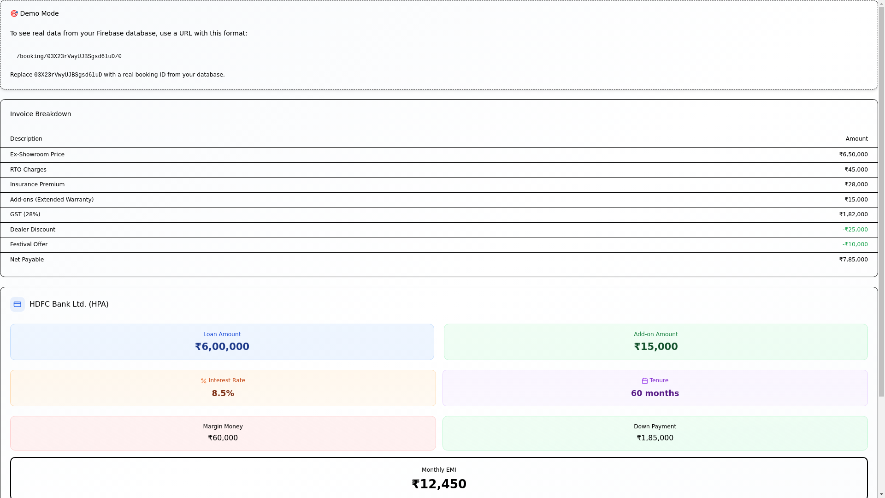Click the ₹60,000 margin money value
The height and width of the screenshot is (498, 885).
223,438
